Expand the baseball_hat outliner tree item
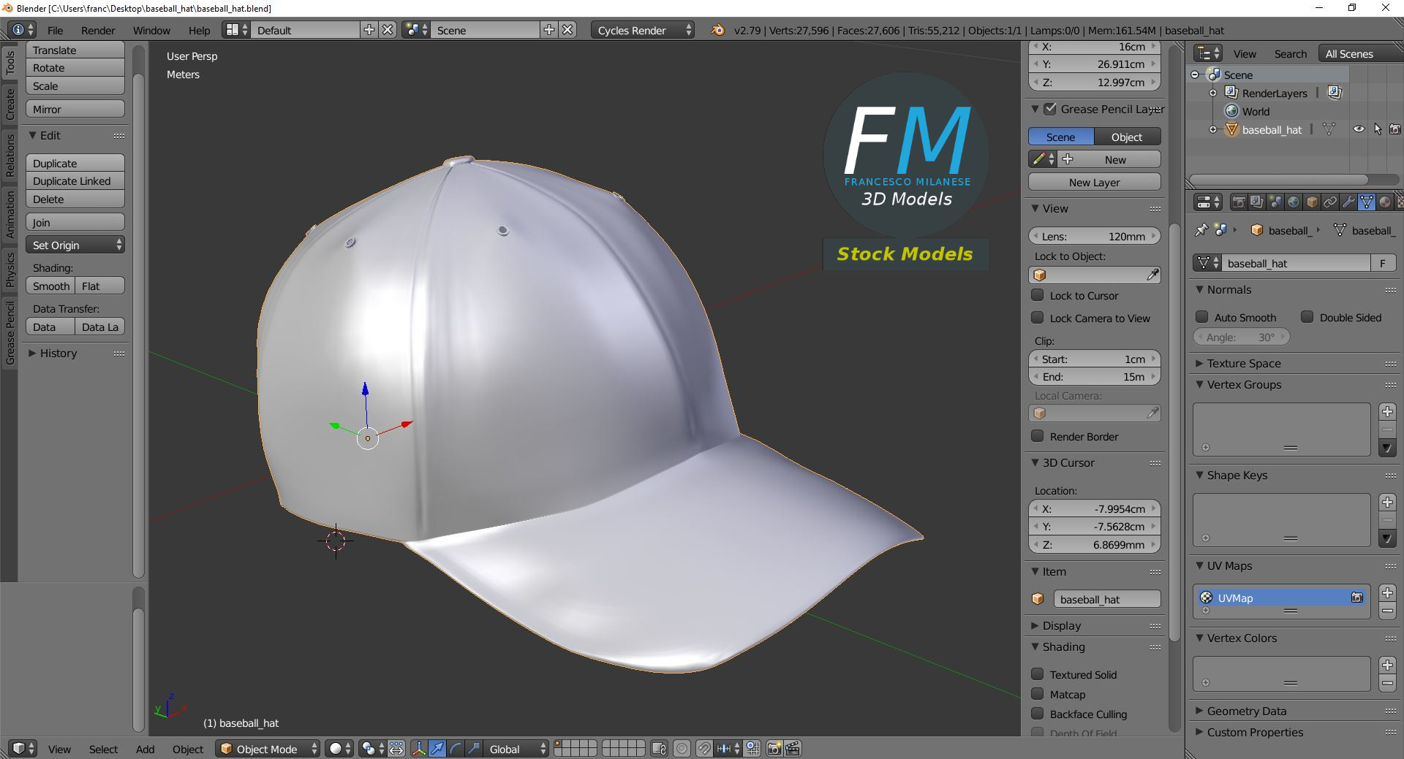This screenshot has height=759, width=1404. click(x=1213, y=129)
